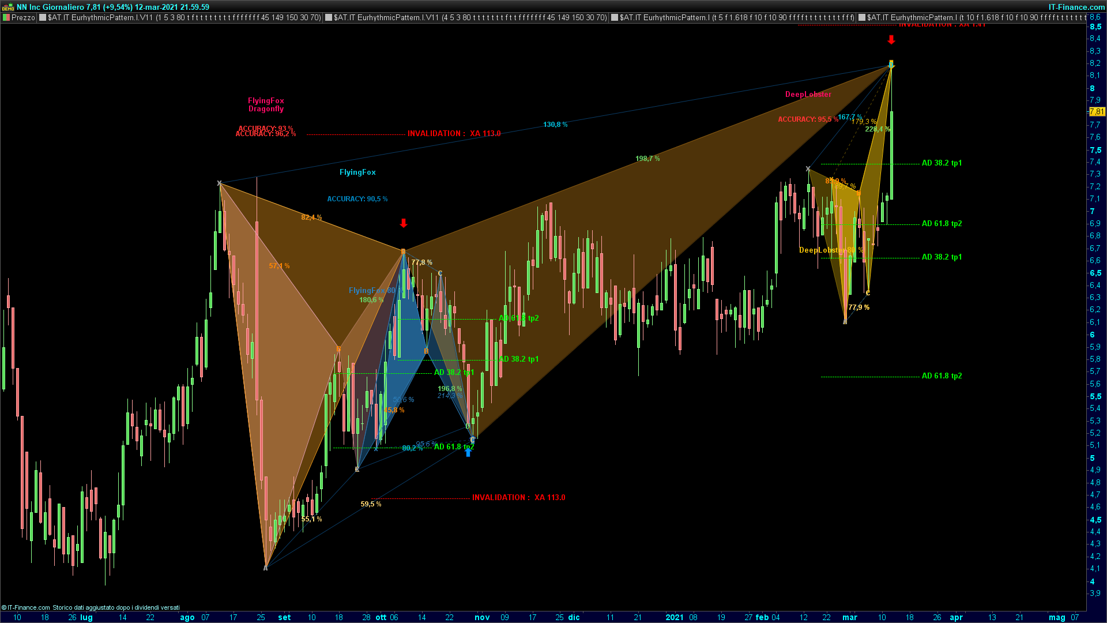Click the red down arrow above October FlyingFox peak
This screenshot has height=623, width=1107.
[404, 223]
